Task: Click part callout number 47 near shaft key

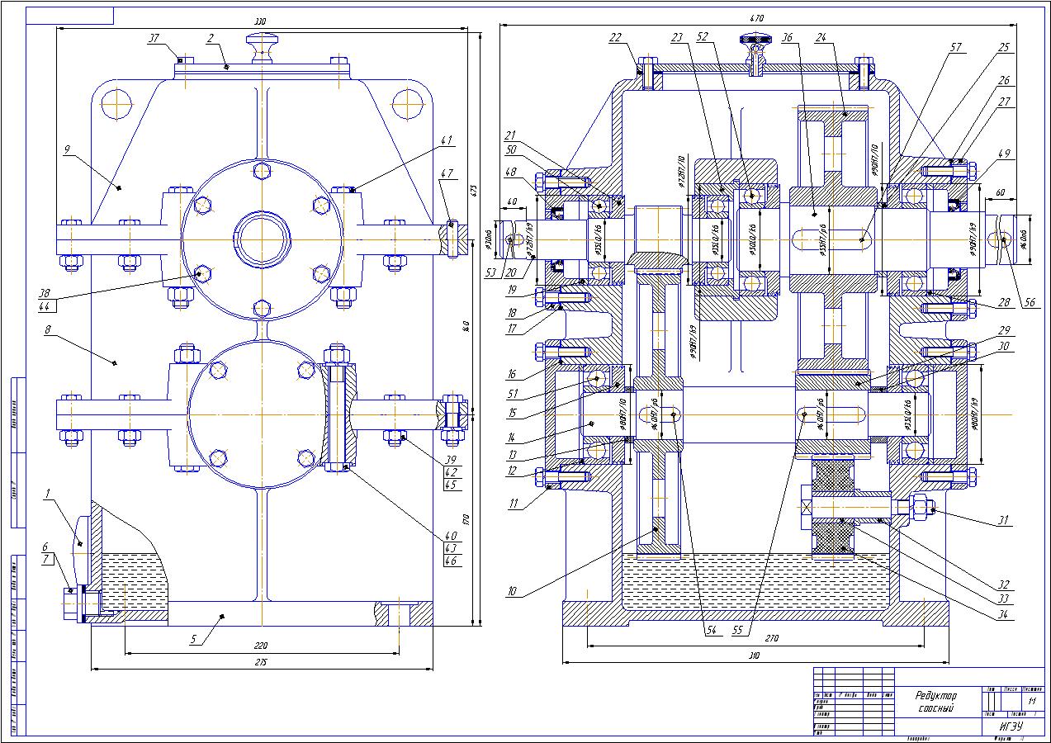Action: point(448,173)
